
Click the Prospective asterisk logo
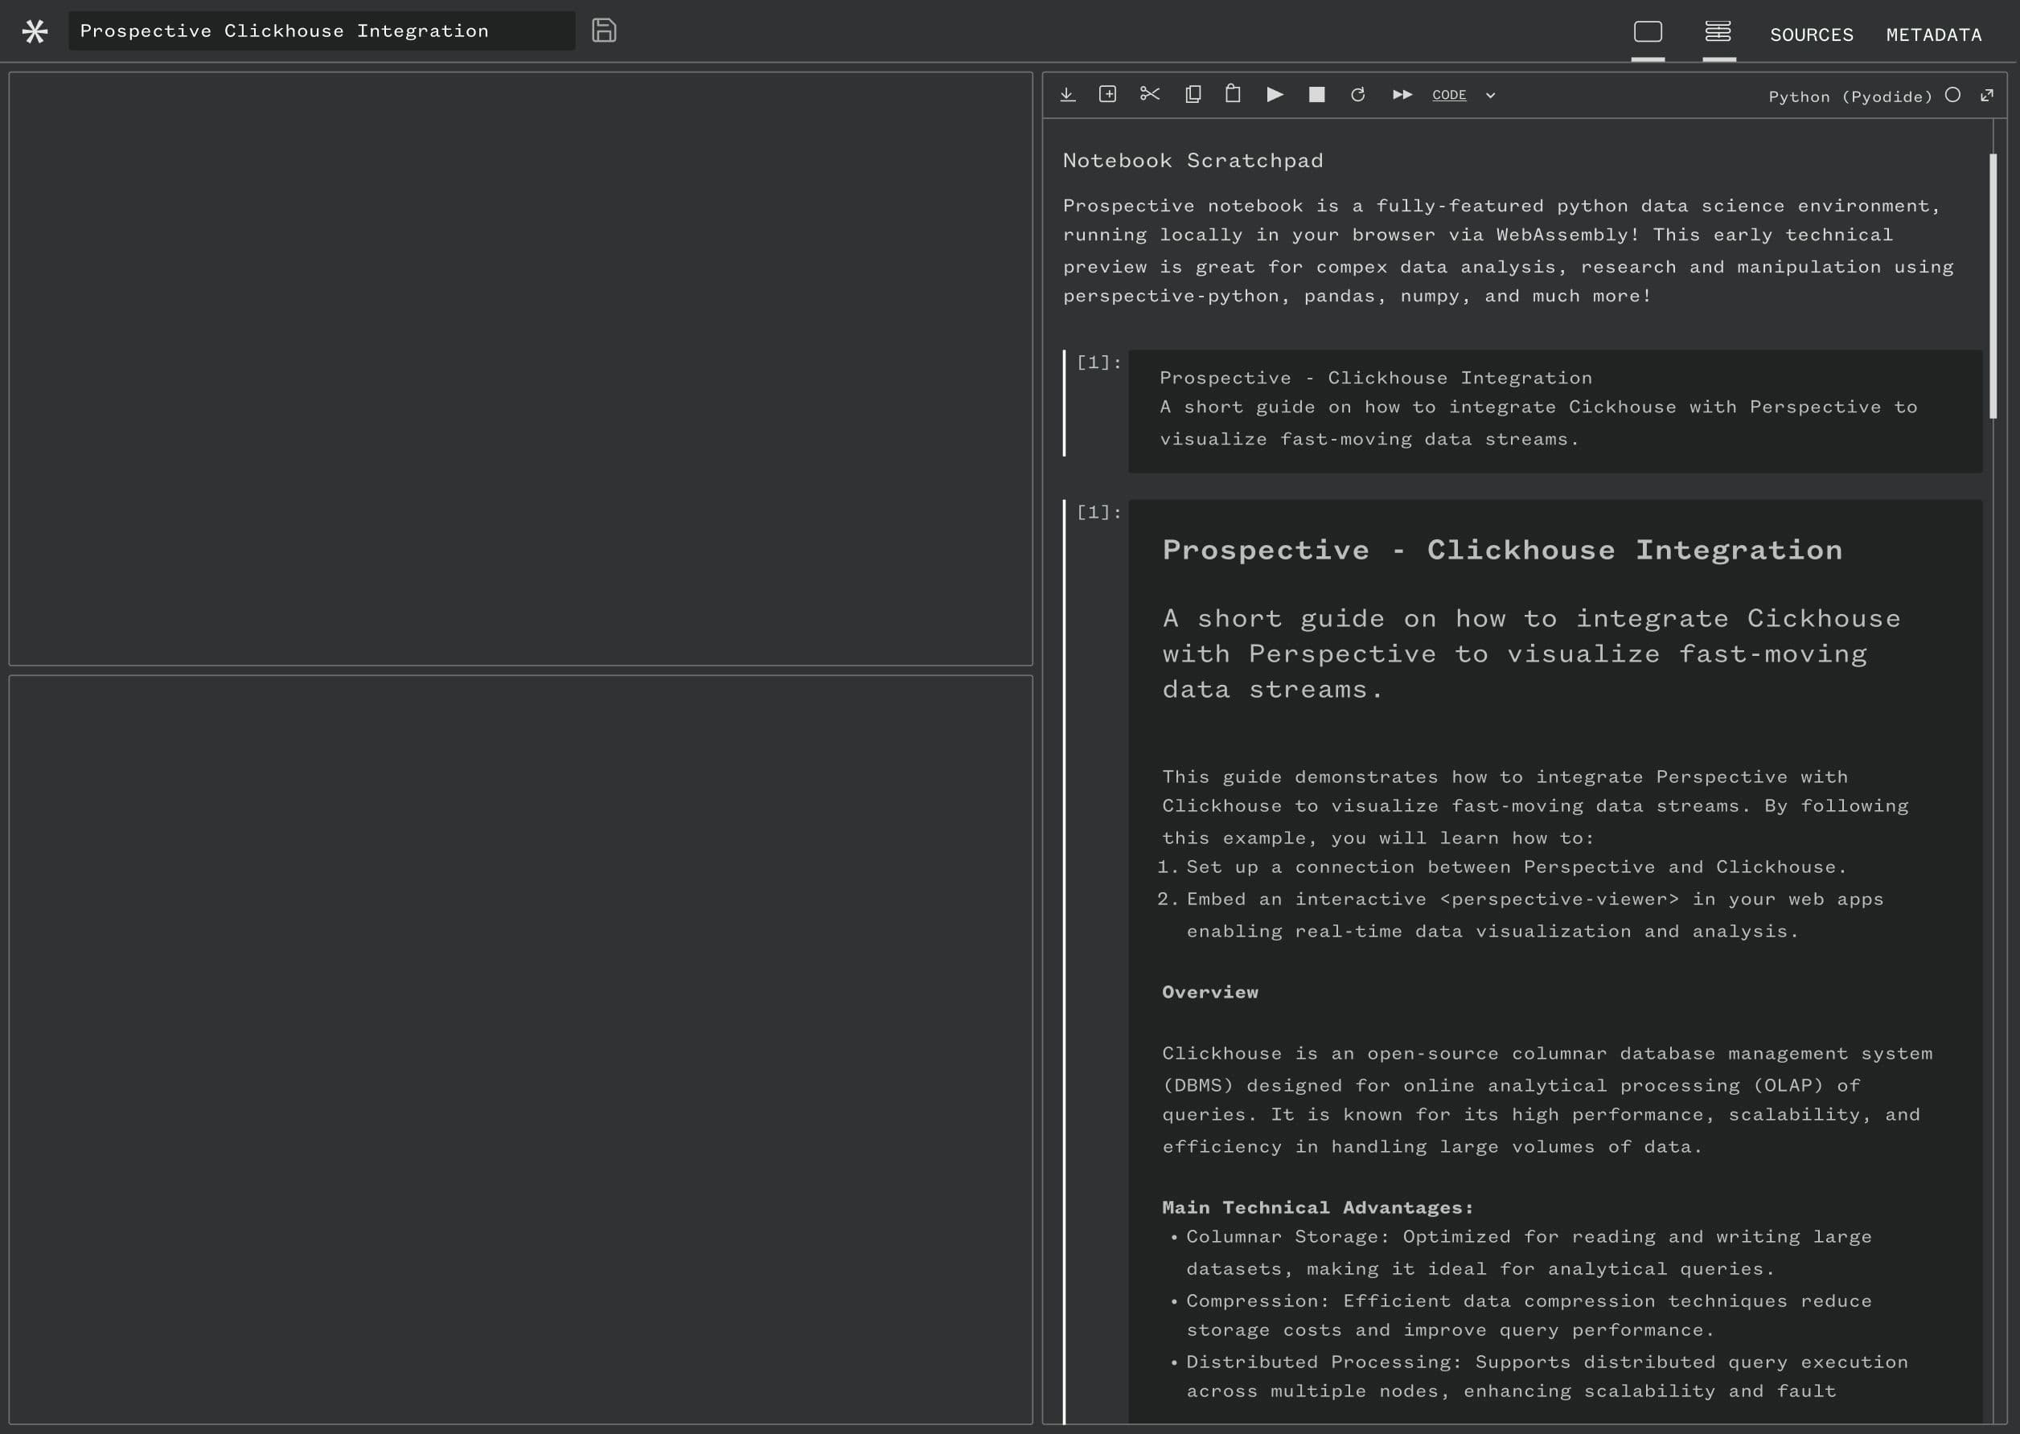[x=35, y=32]
